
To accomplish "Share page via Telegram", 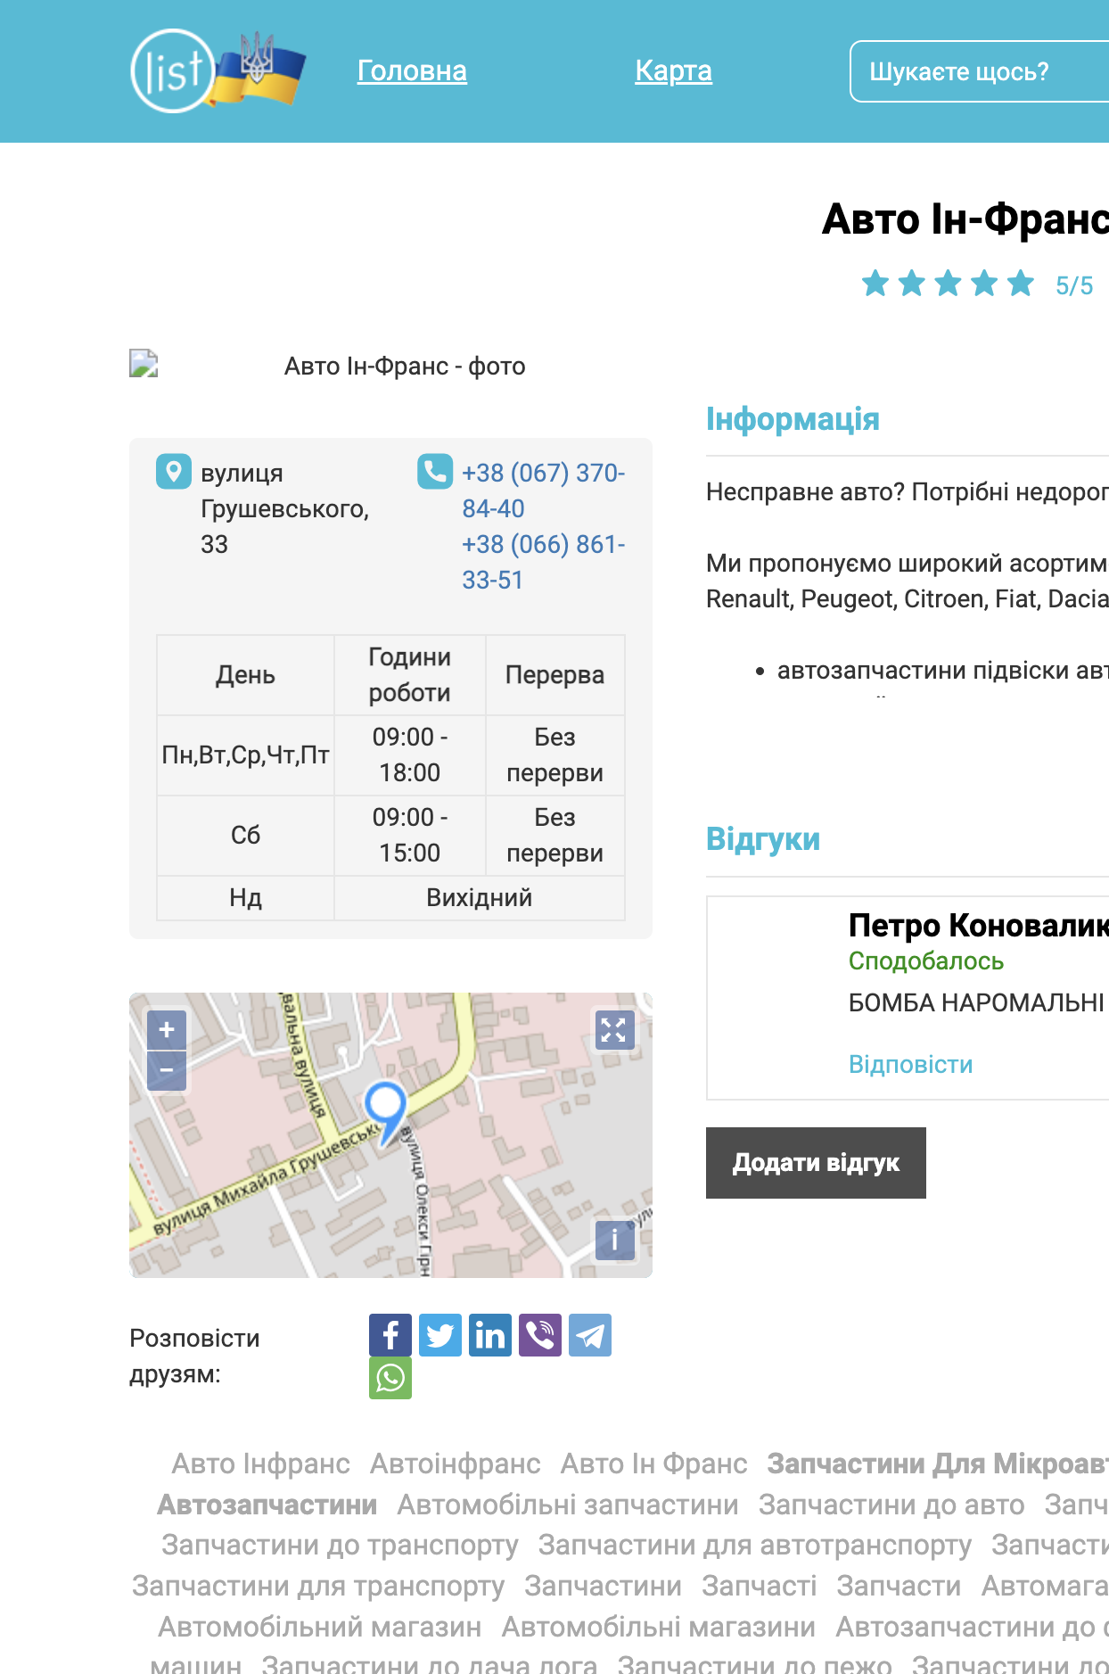I will [x=590, y=1335].
